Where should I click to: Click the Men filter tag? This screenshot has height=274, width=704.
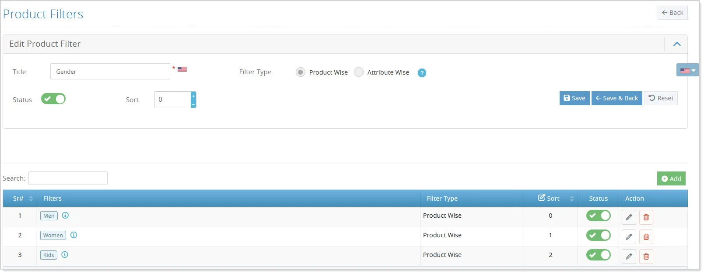point(49,216)
